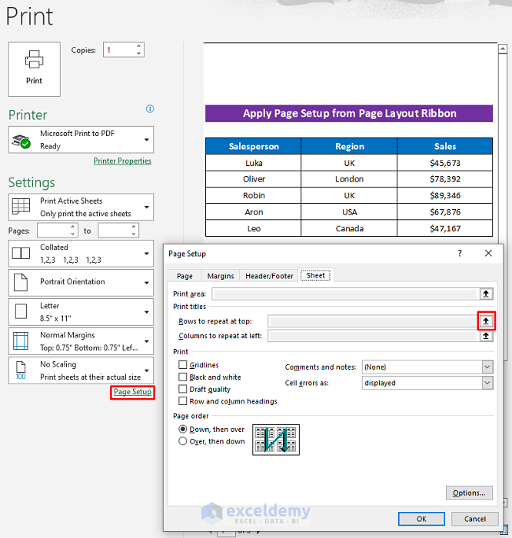Select the Over, then down radio button

point(183,441)
